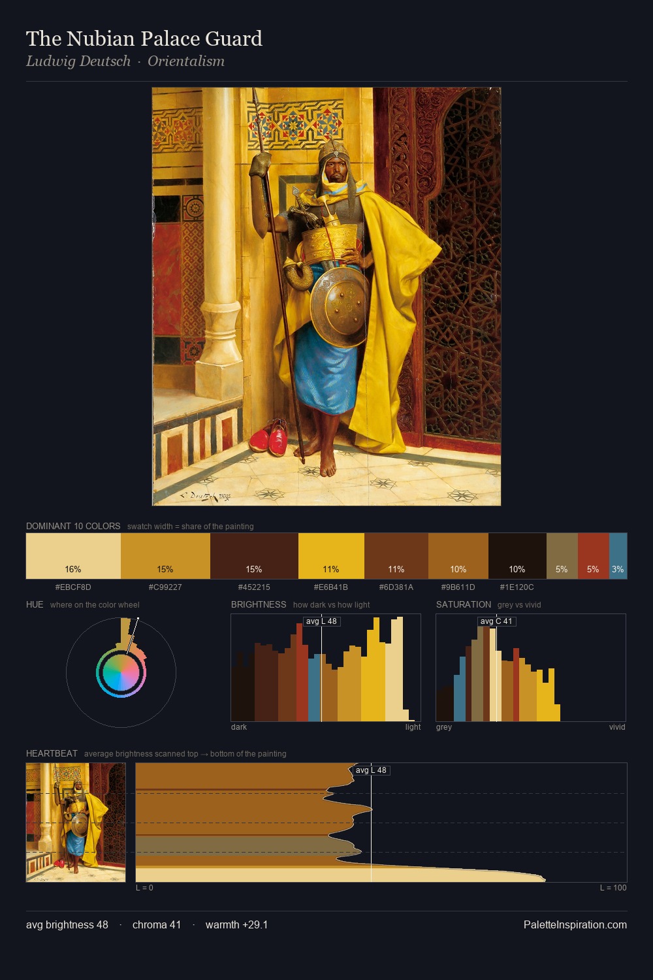653x980 pixels.
Task: Click the hue color wheel center
Action: [x=121, y=672]
